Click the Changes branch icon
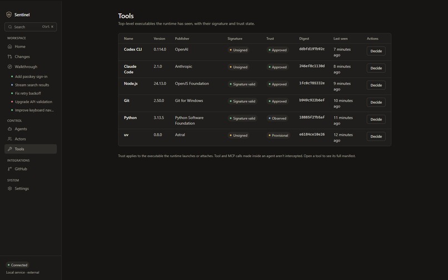The width and height of the screenshot is (448, 280). [9, 57]
